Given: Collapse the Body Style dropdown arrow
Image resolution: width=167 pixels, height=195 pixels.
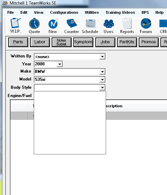Looking at the screenshot, I should click(102, 88).
